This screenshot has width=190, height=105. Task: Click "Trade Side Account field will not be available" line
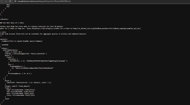point(43,34)
